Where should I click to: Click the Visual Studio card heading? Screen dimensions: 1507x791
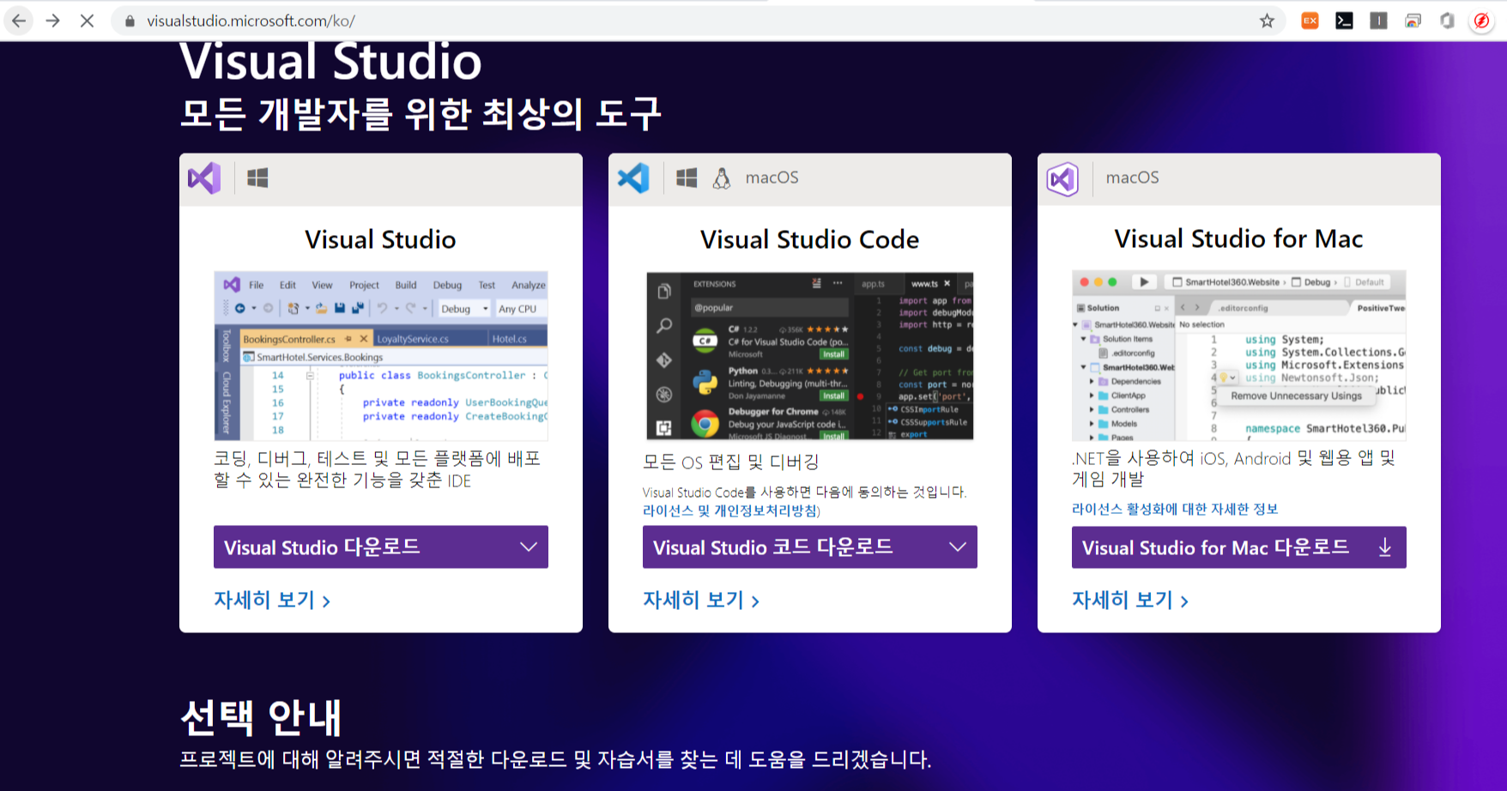coord(381,239)
